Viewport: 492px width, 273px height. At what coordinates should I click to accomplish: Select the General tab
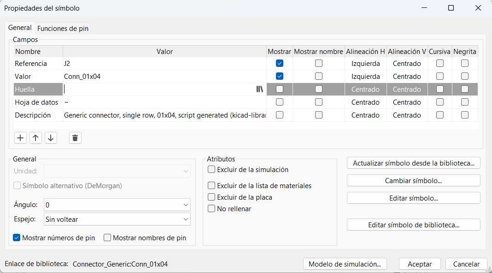[20, 28]
